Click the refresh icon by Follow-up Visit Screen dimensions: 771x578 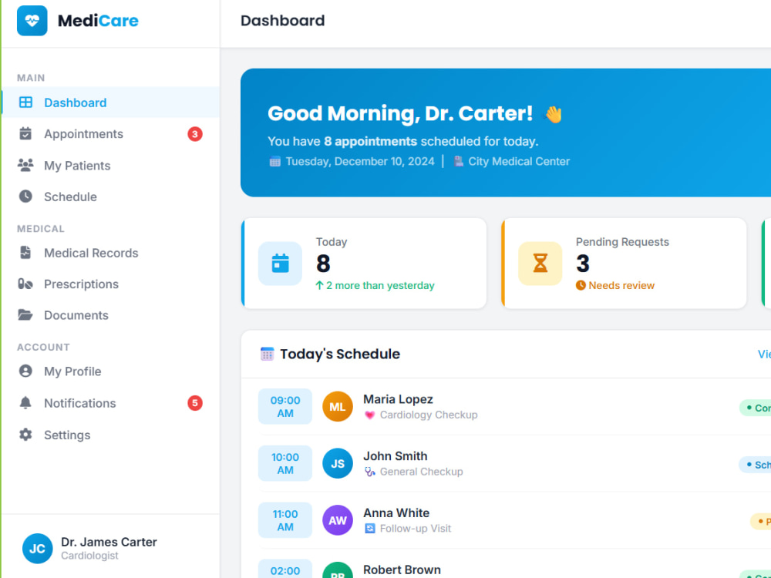370,529
